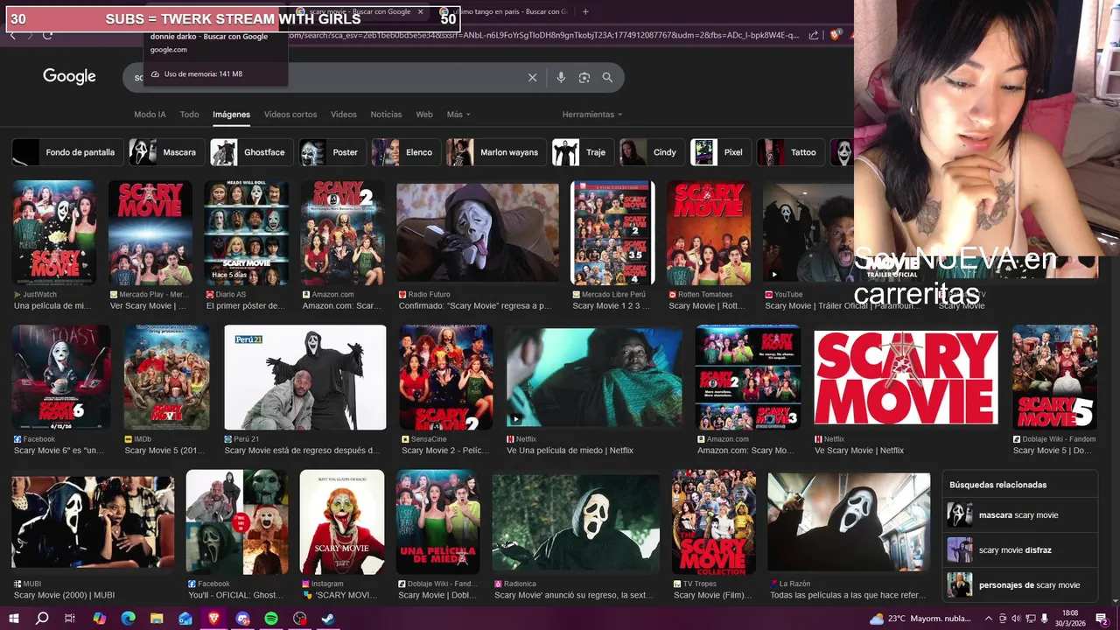Reload the page in browser
Screen dimensions: 1120x630
pos(47,35)
